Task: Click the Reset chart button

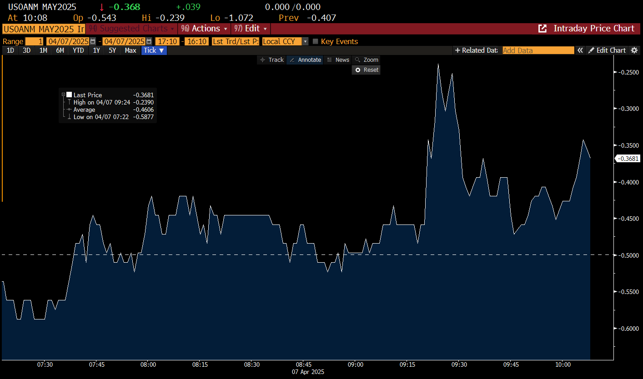Action: (366, 70)
